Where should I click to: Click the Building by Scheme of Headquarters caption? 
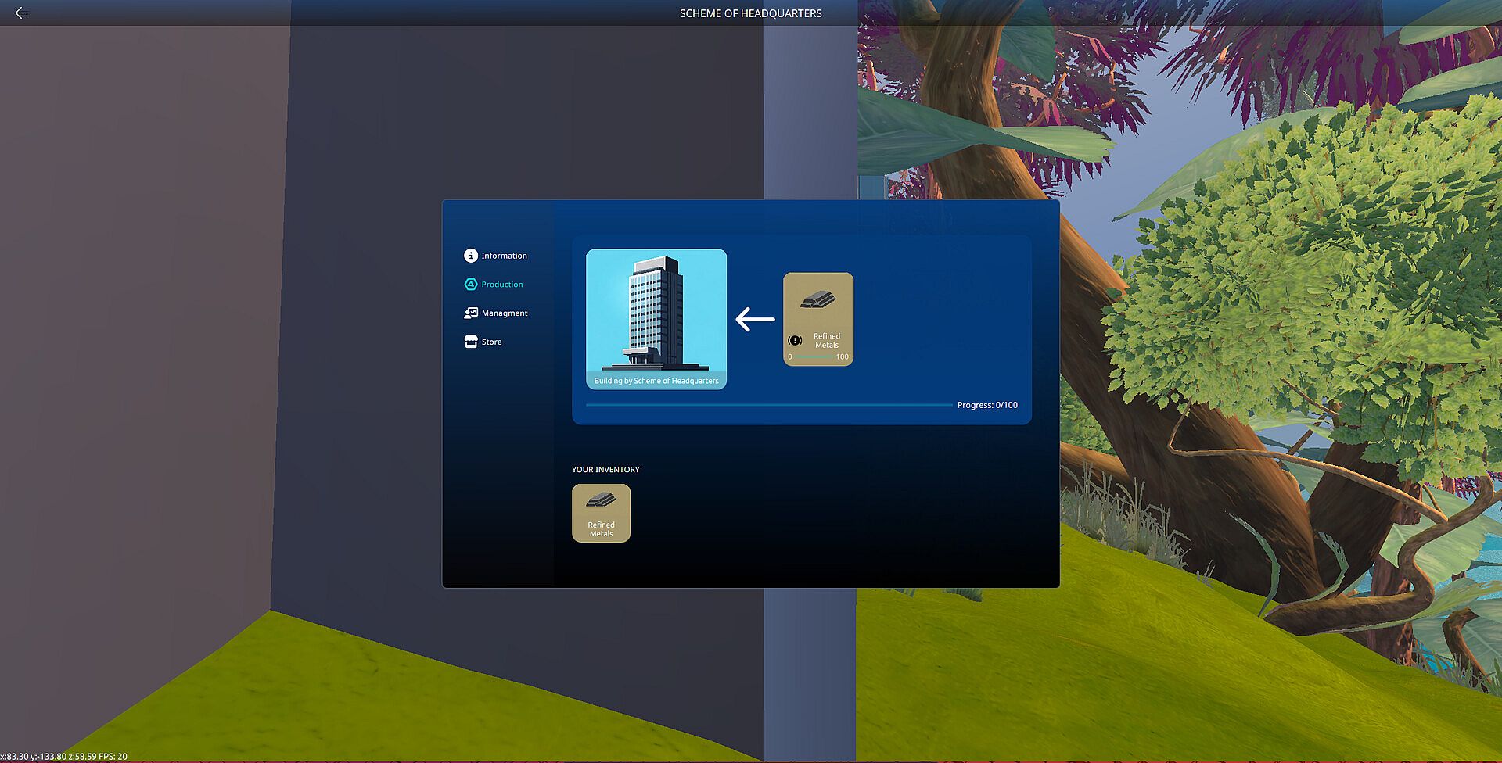[656, 381]
